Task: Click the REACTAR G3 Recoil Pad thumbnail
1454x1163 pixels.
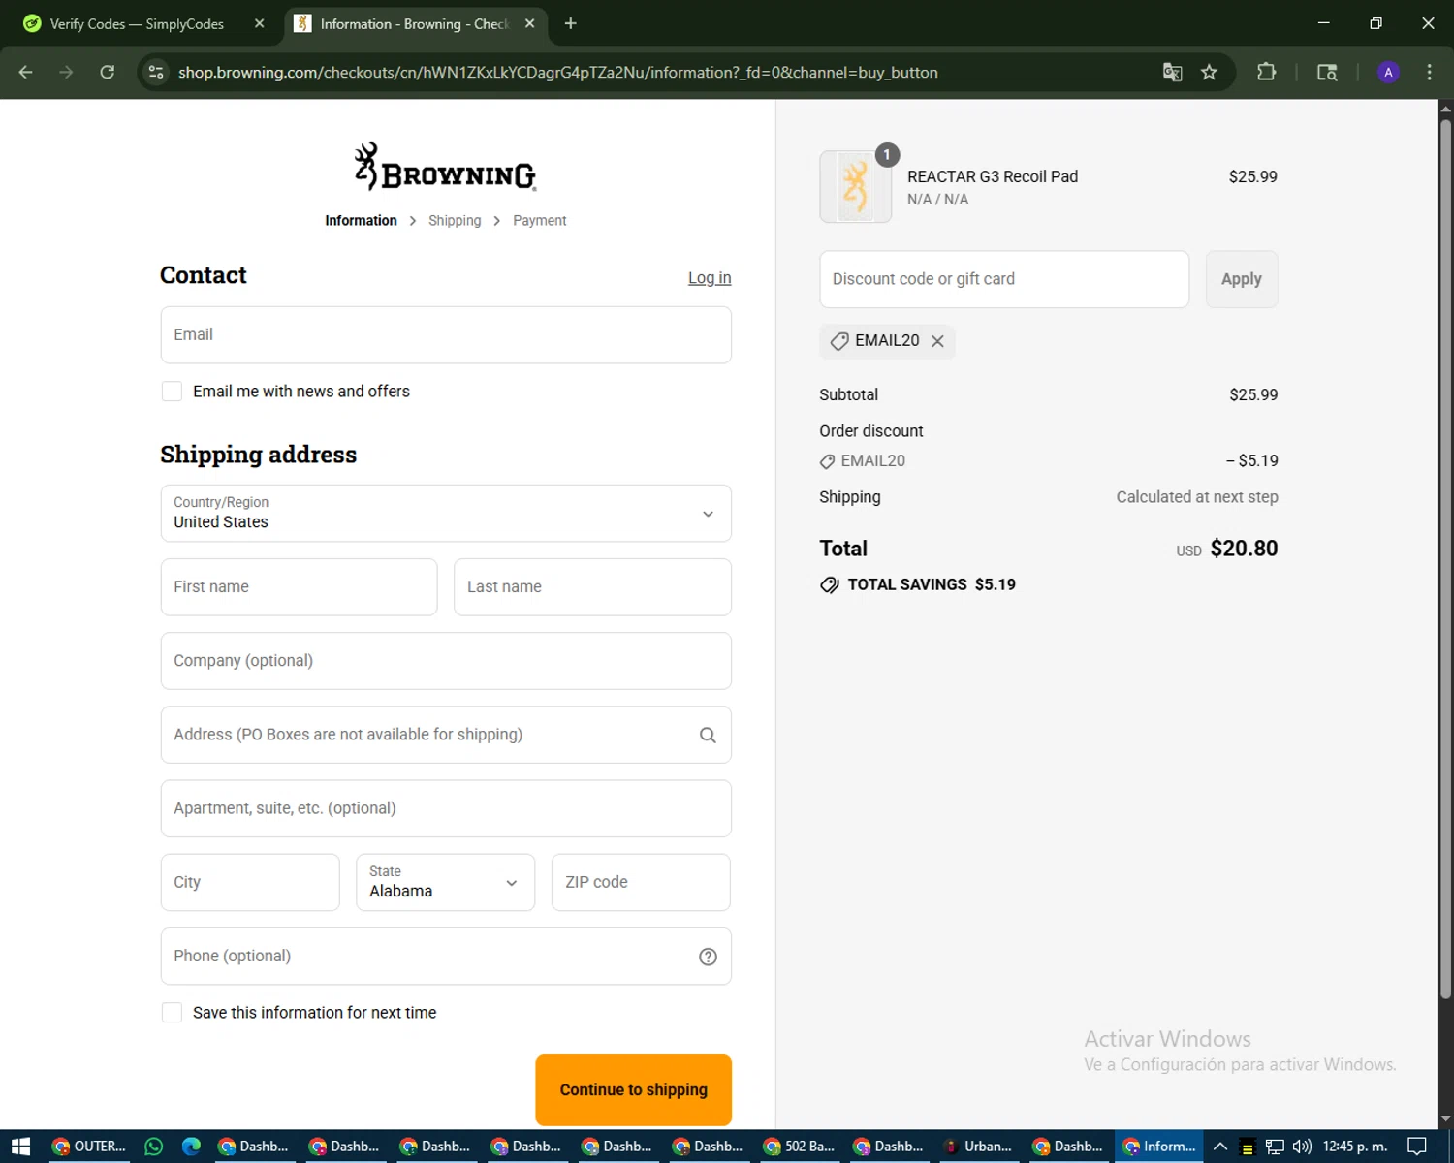Action: pos(856,187)
